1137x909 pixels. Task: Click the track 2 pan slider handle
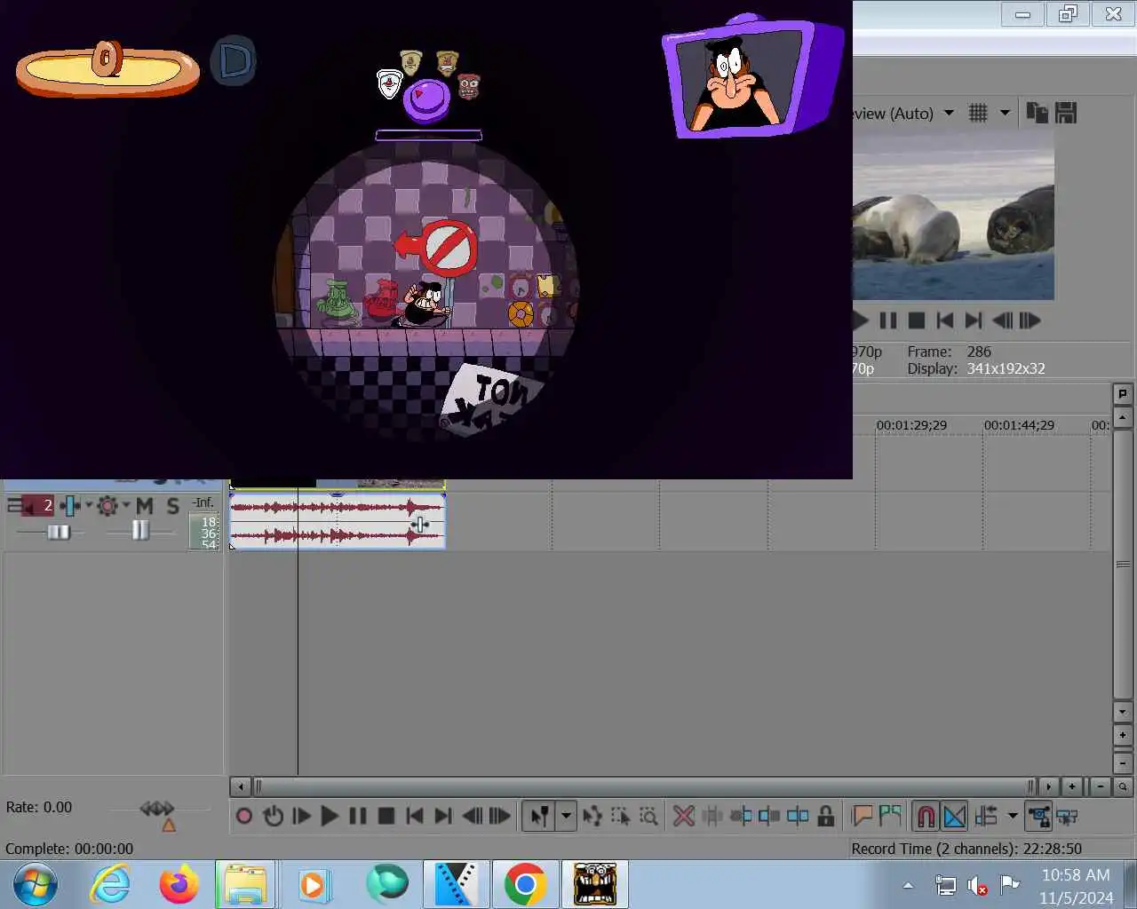[140, 530]
